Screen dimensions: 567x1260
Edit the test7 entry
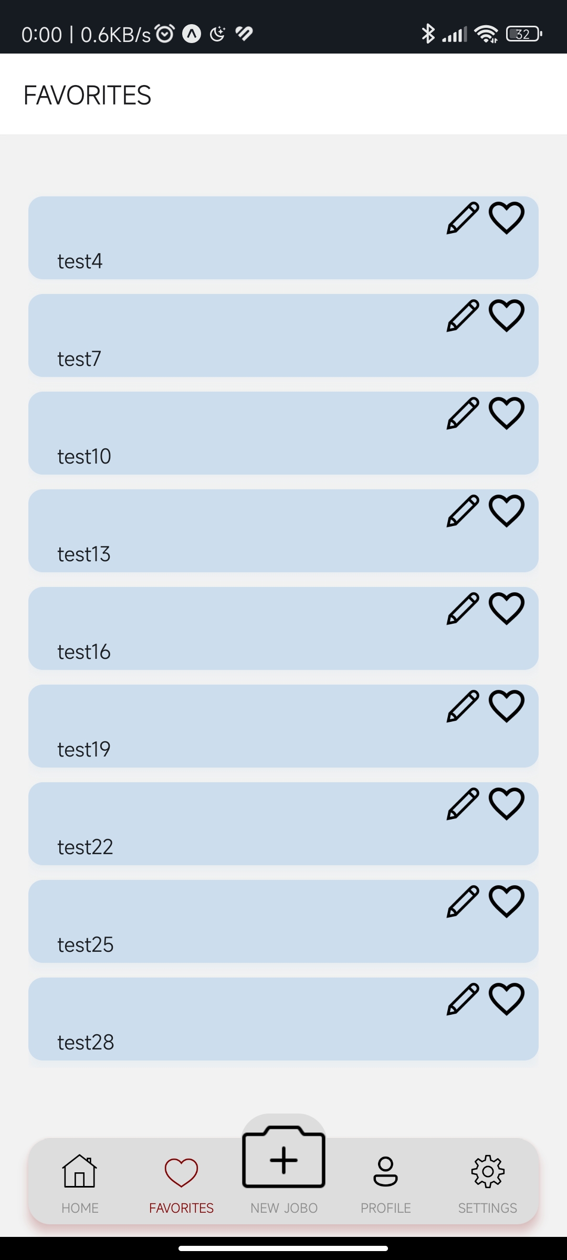click(462, 315)
